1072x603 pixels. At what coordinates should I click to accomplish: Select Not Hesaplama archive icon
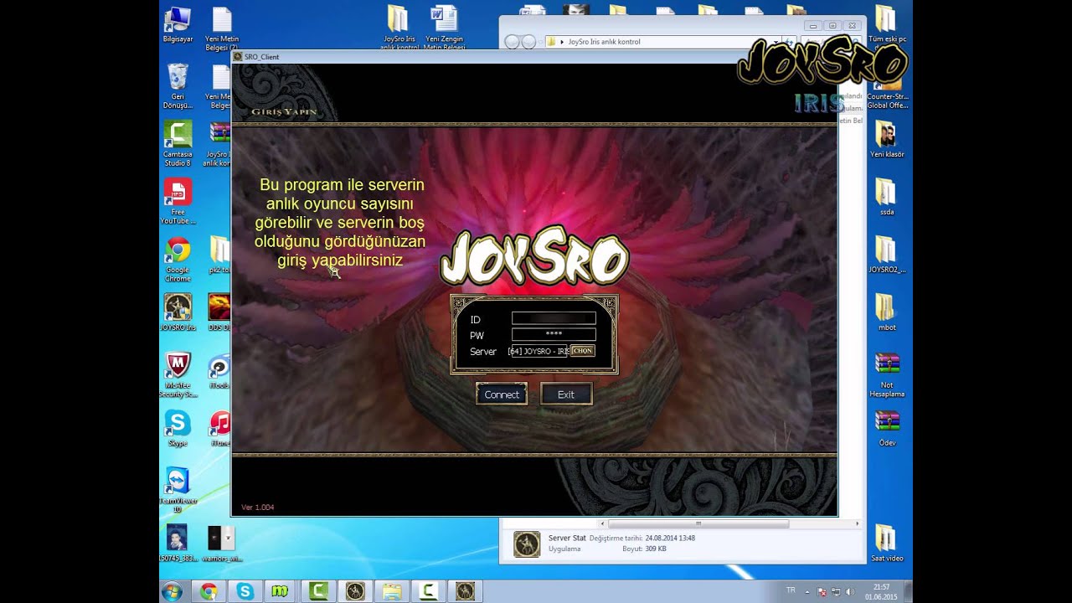click(x=886, y=374)
